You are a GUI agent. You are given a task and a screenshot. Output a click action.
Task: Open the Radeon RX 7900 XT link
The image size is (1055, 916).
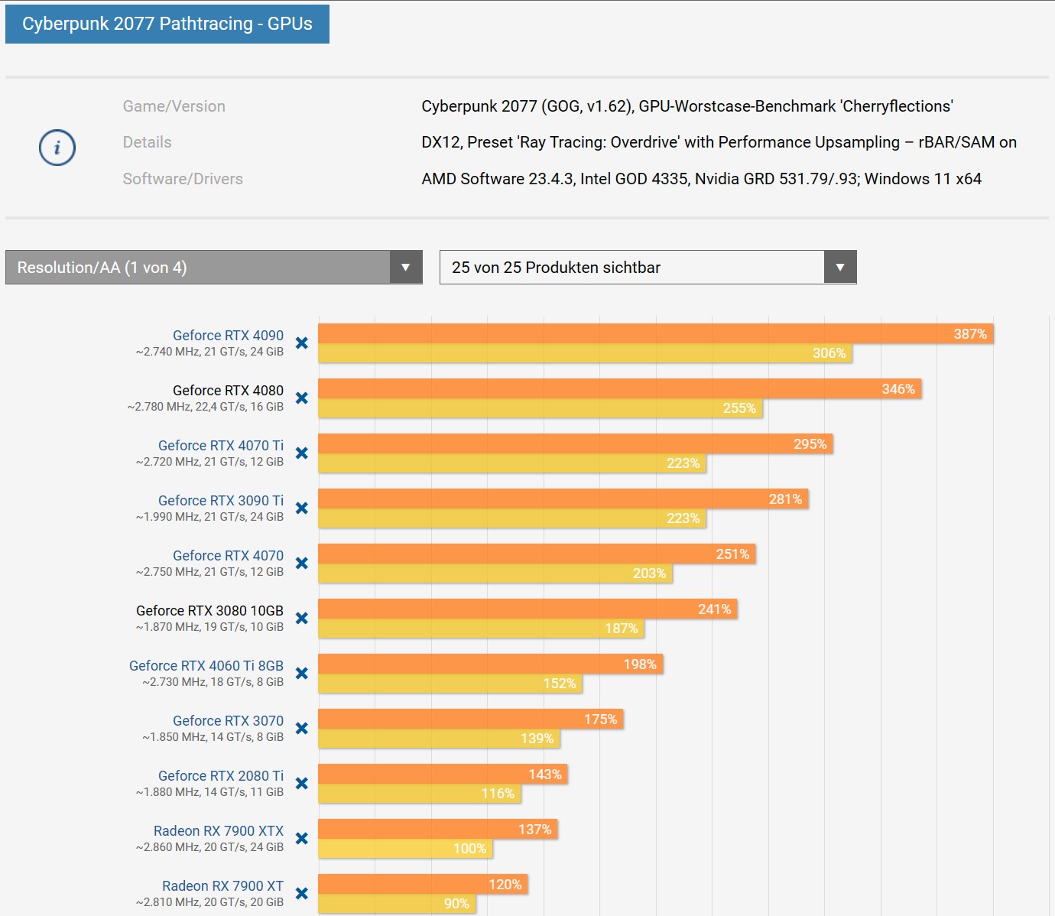click(x=222, y=886)
